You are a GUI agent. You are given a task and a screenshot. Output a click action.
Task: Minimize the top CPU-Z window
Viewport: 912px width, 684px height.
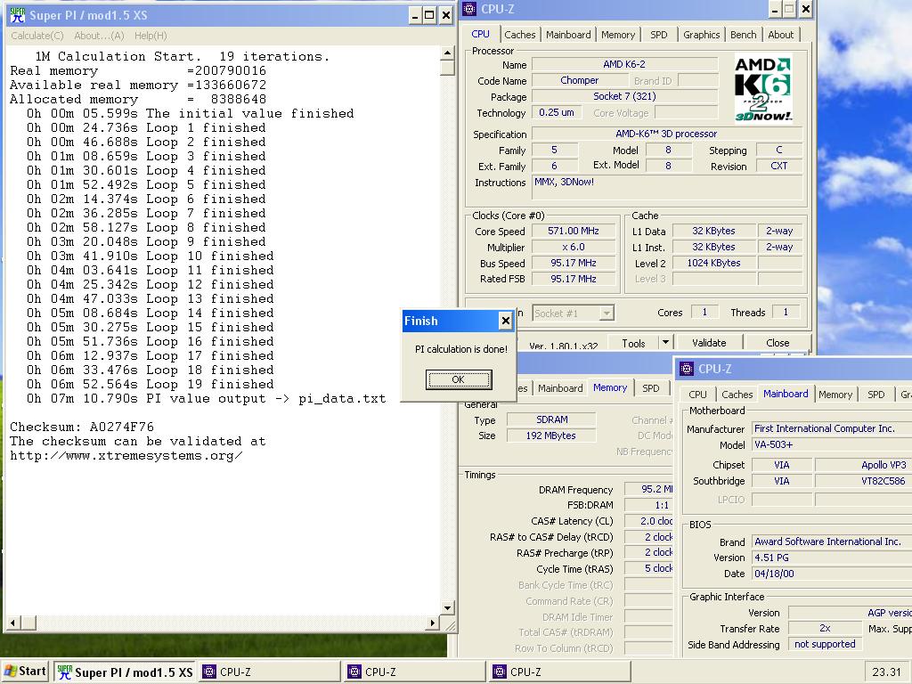coord(775,9)
